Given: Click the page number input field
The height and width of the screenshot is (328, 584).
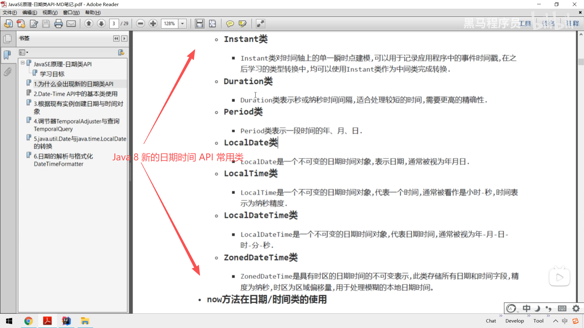Looking at the screenshot, I should pyautogui.click(x=114, y=24).
